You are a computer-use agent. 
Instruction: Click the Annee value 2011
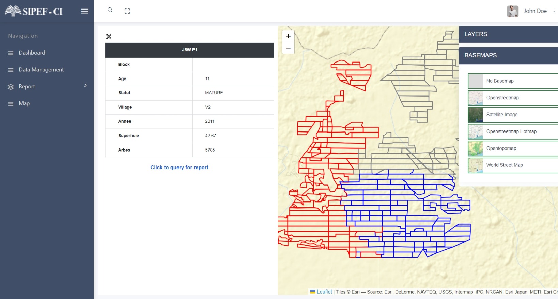[210, 121]
